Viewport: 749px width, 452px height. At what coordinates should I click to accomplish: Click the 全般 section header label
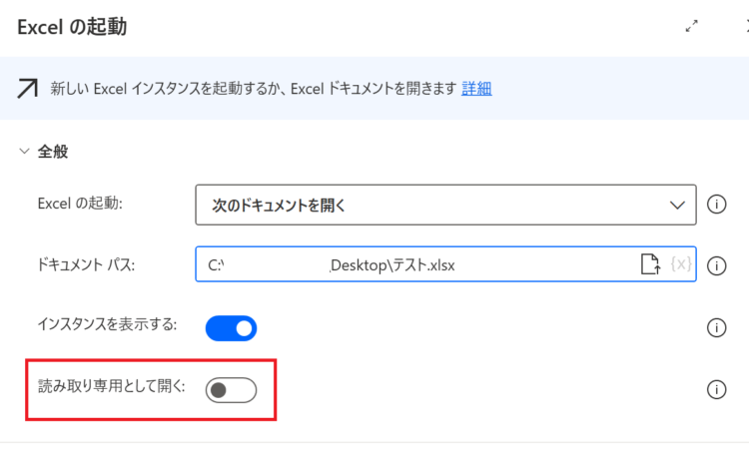pyautogui.click(x=53, y=152)
